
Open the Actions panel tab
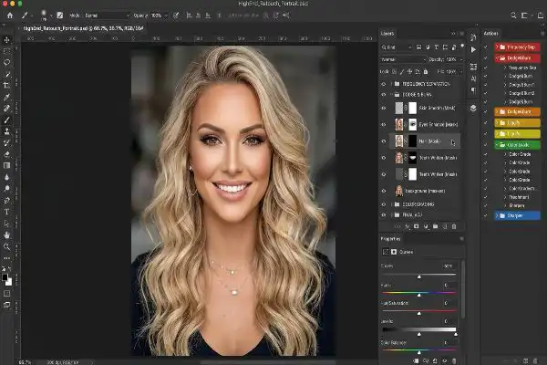pos(490,34)
